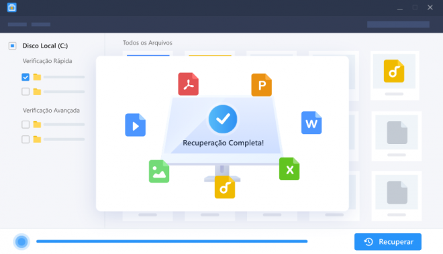The width and height of the screenshot is (443, 254).
Task: Click the yellow music file icon below monitor
Action: (x=225, y=187)
